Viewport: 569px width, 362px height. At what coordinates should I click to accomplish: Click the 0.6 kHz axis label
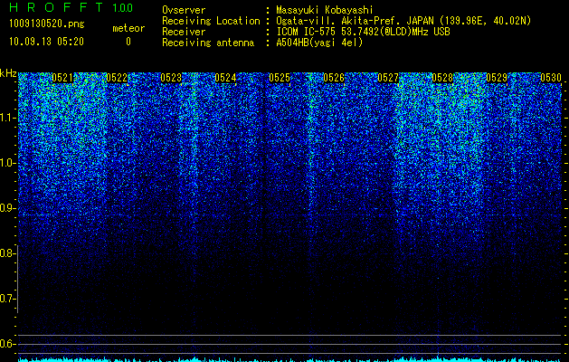7,344
